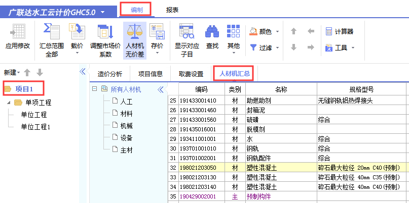
Task: Open the 取费设置 tab
Action: [191, 74]
